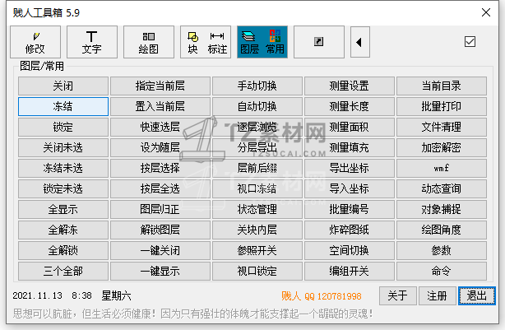The image size is (505, 330).
Task: Open the 绘图 (drawing) toolbar tab
Action: coord(149,42)
